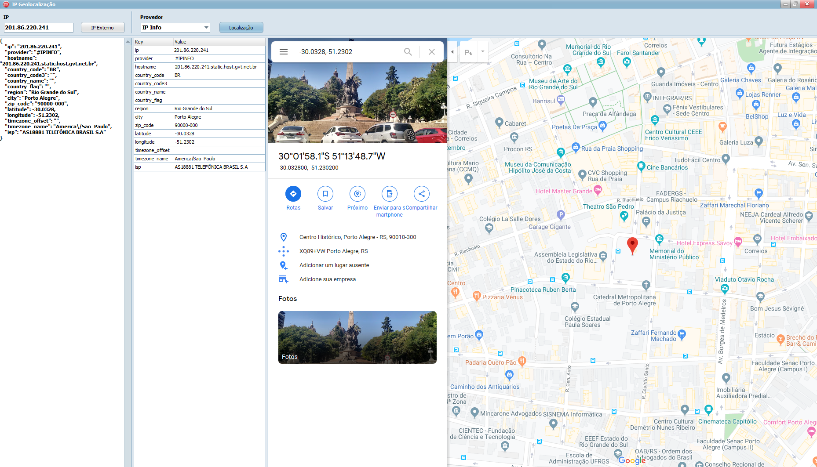Click the map search magnifier icon
Screen dimensions: 817x467
pos(408,52)
